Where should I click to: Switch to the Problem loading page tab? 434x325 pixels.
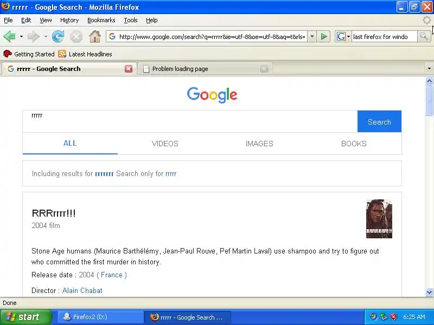point(205,69)
